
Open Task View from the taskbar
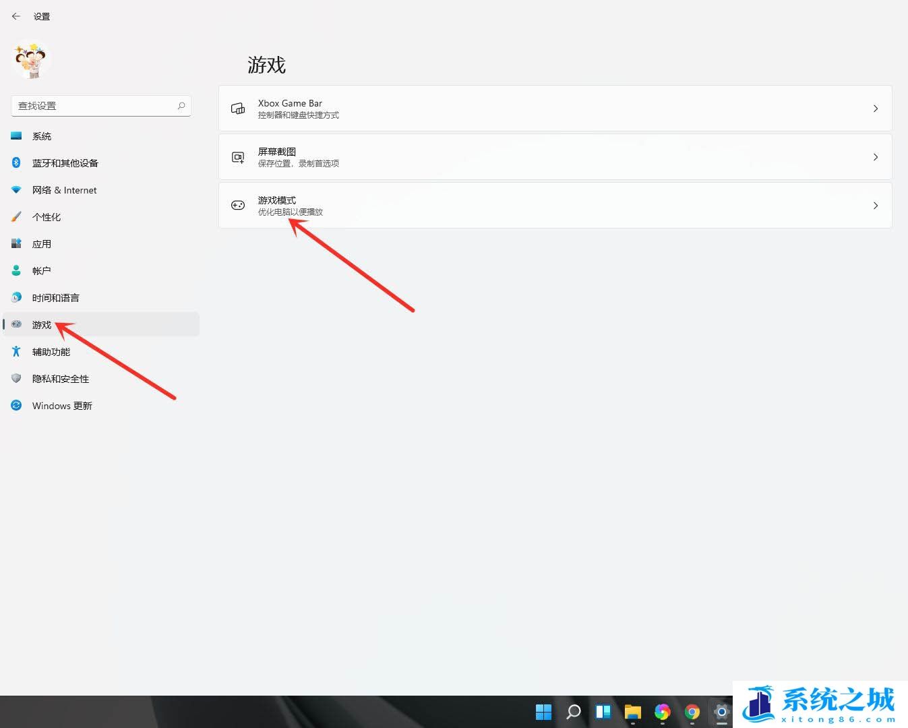pos(603,712)
